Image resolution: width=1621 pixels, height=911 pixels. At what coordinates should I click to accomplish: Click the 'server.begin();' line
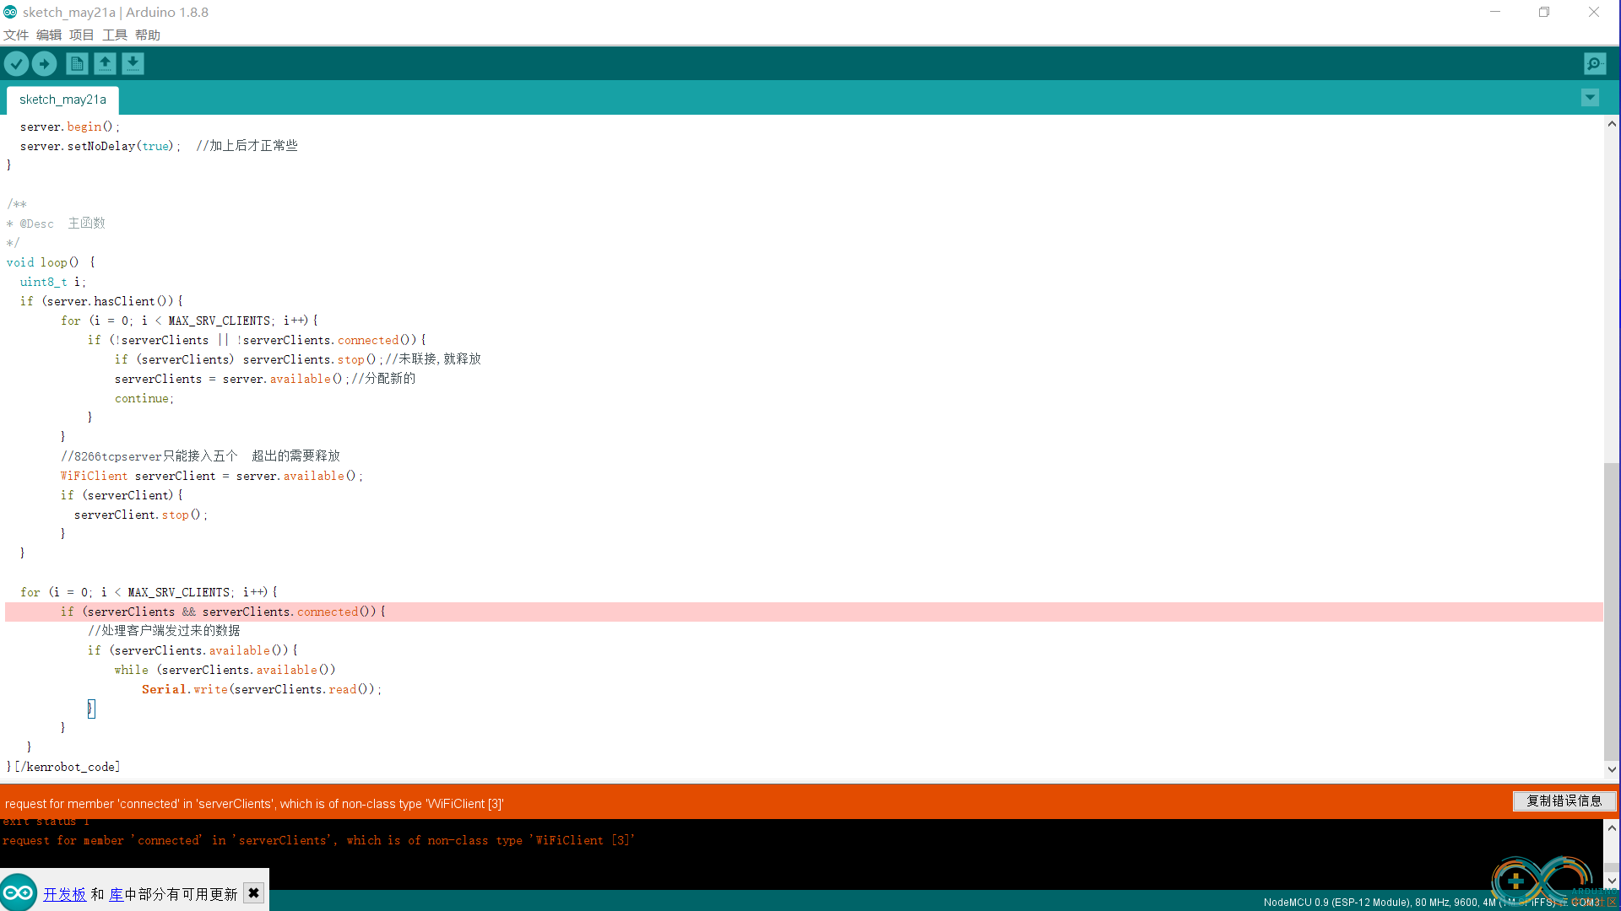pos(70,127)
